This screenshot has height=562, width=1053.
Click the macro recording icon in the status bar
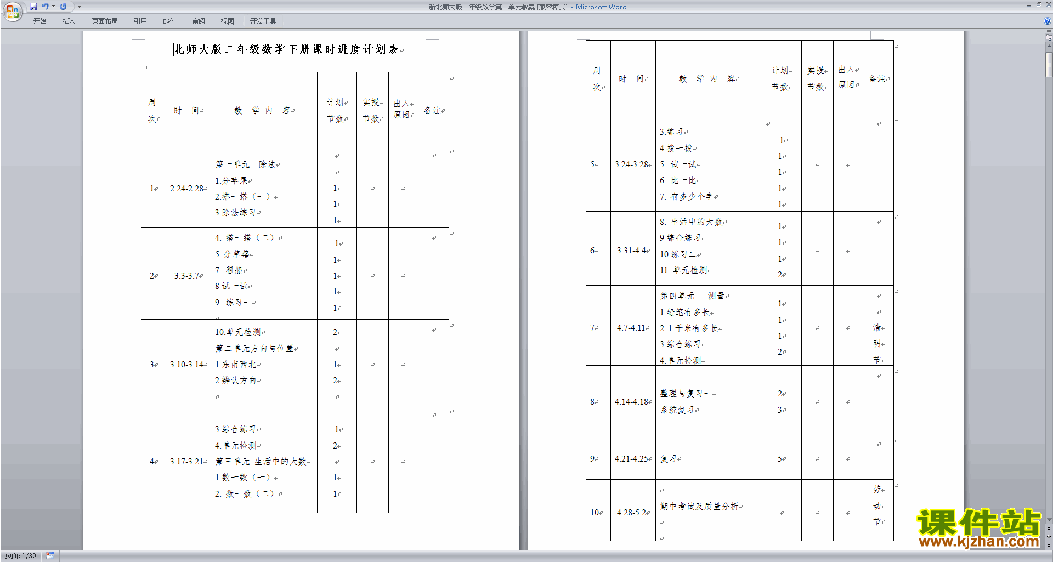click(50, 556)
